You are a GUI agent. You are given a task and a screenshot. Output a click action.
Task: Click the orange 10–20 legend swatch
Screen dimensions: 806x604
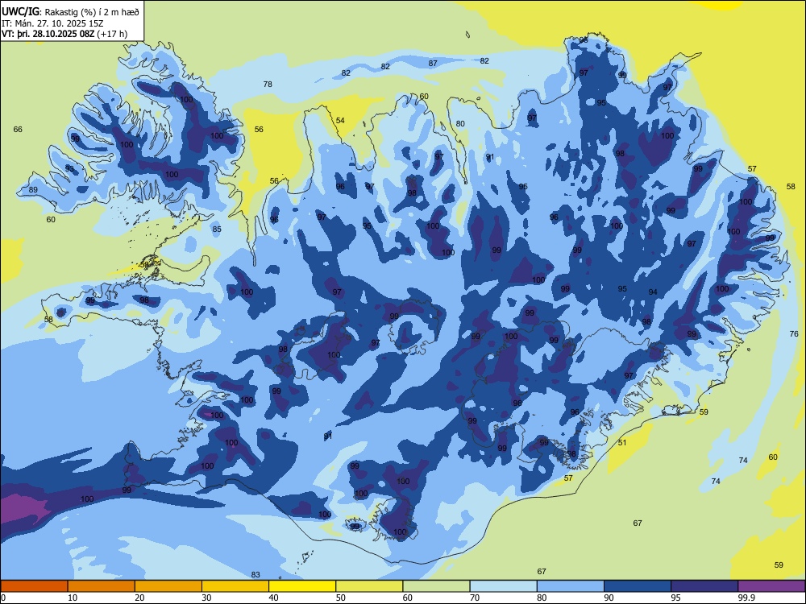[x=102, y=586]
